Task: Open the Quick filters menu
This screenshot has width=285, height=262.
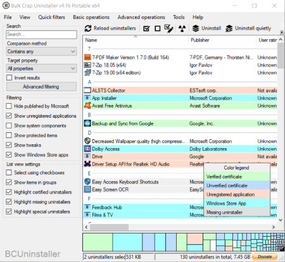Action: 51,17
